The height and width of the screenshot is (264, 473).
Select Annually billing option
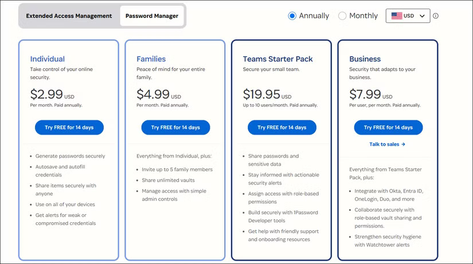pyautogui.click(x=292, y=16)
